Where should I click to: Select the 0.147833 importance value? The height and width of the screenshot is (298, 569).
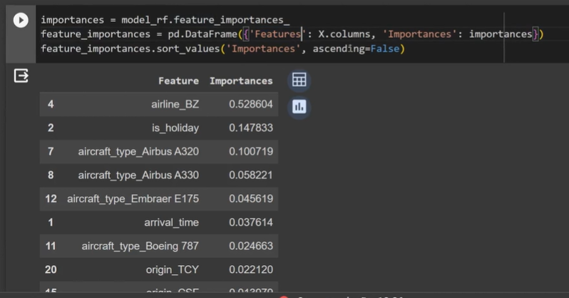click(251, 128)
